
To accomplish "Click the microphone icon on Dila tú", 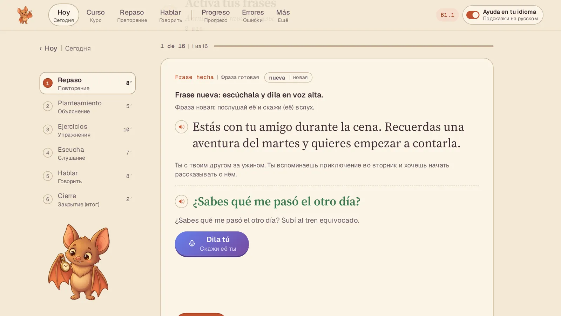I will [192, 244].
